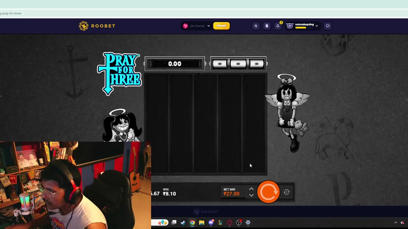
Task: Click the muted network tray icon
Action: point(403,223)
